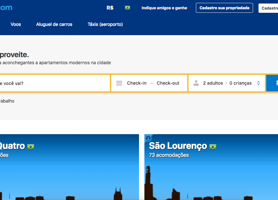Open the Check-out date picker

(x=168, y=83)
